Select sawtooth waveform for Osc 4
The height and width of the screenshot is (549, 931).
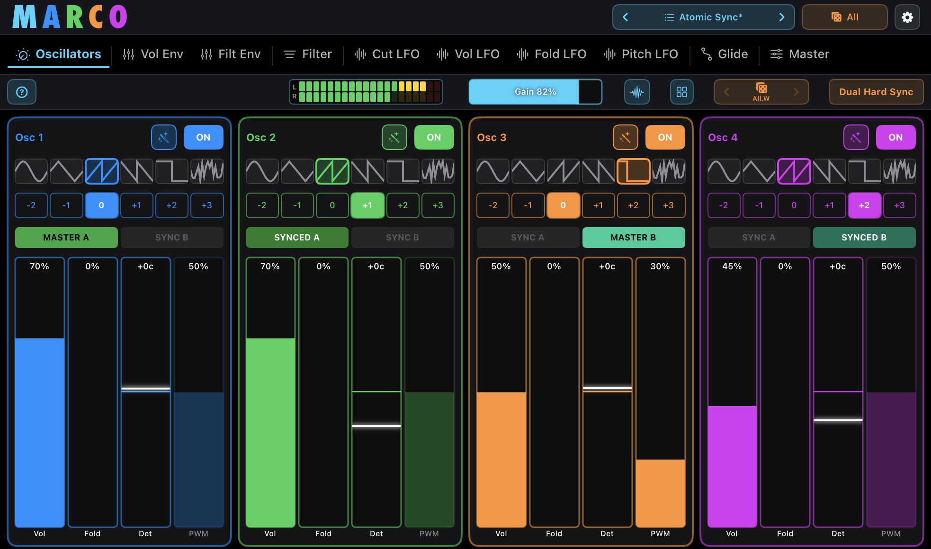click(794, 171)
